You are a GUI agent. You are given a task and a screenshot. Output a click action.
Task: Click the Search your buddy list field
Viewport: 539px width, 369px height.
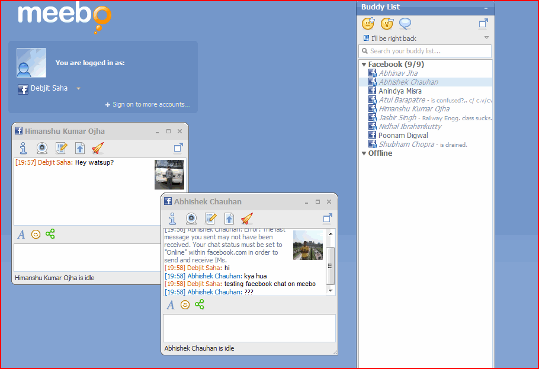click(x=425, y=51)
